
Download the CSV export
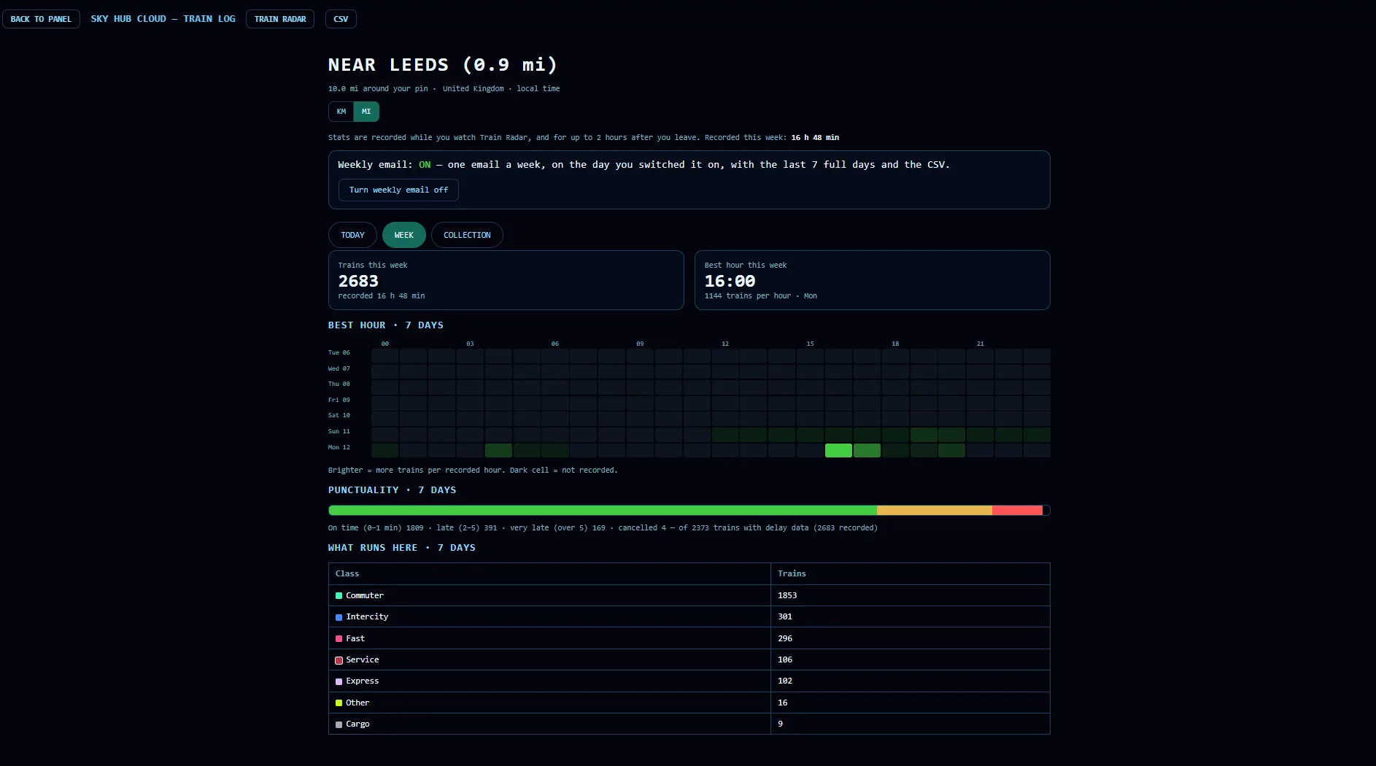coord(341,19)
